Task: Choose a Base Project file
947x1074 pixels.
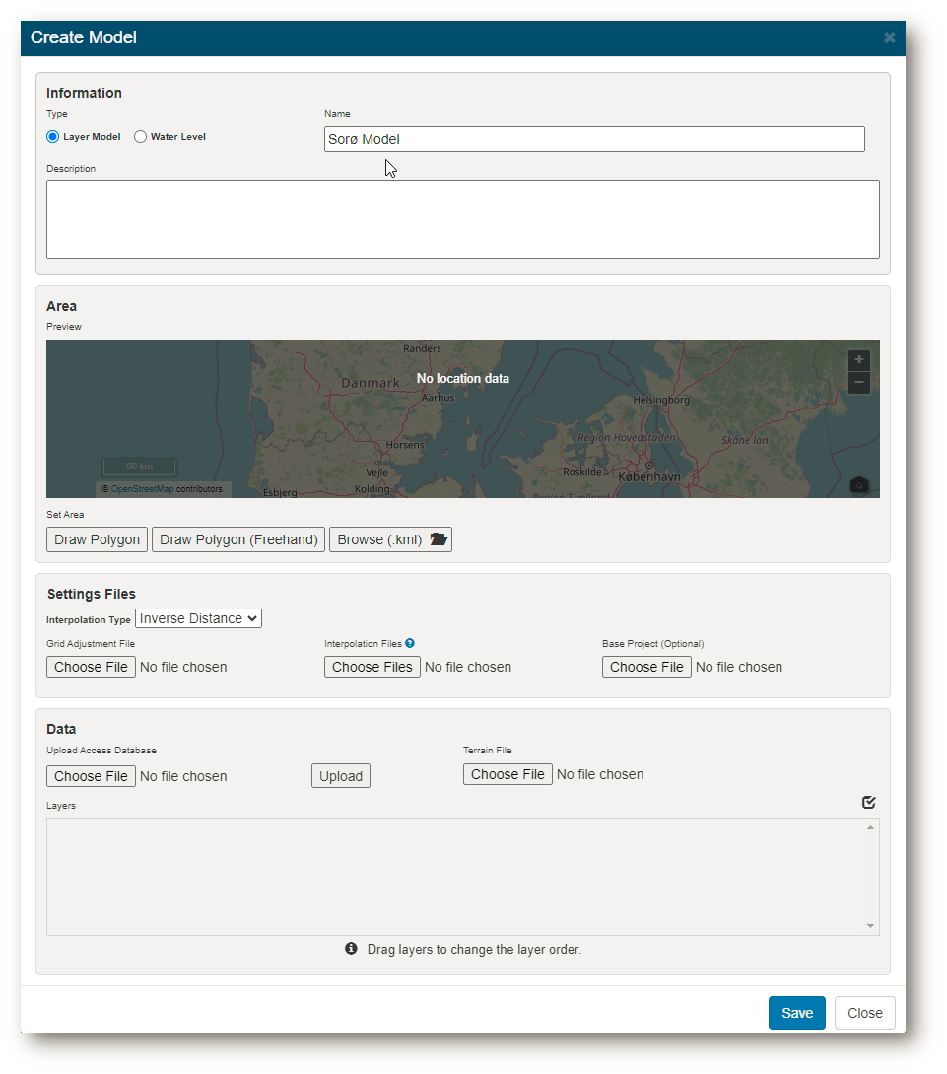Action: 646,667
